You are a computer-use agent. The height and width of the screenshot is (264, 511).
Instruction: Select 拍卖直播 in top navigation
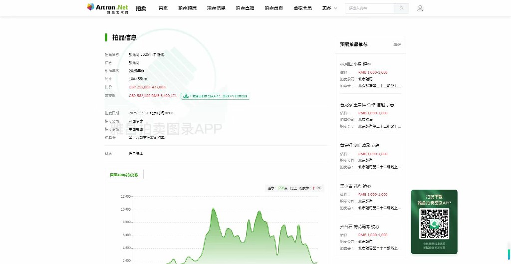coord(245,8)
